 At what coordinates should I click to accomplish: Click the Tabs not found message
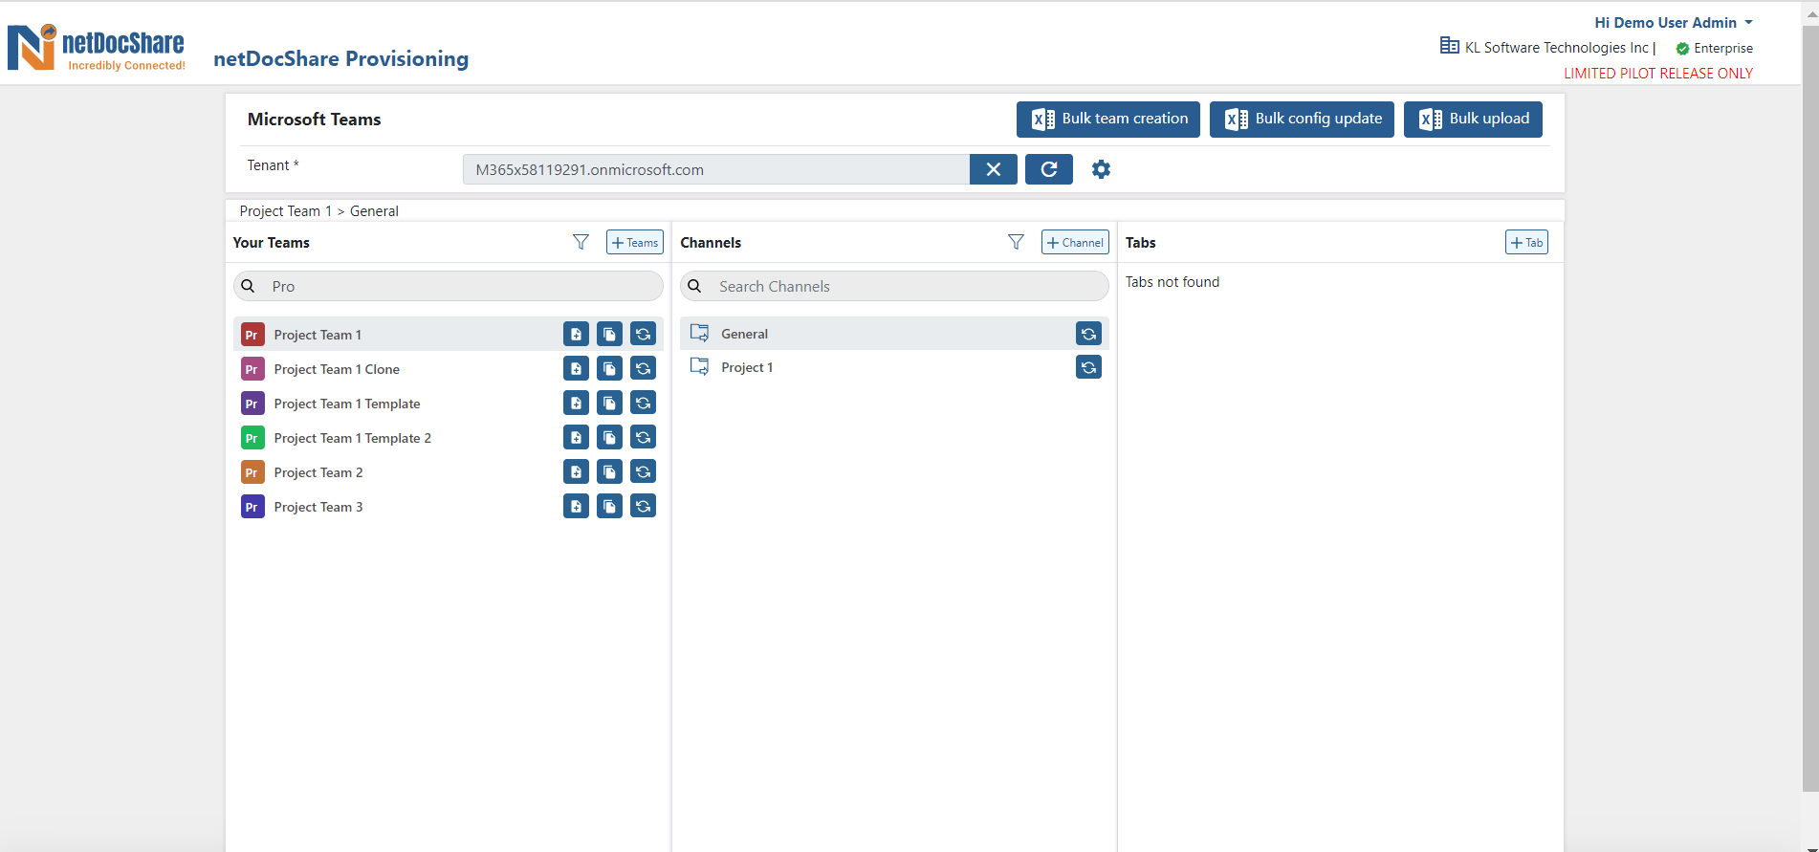[x=1172, y=281]
